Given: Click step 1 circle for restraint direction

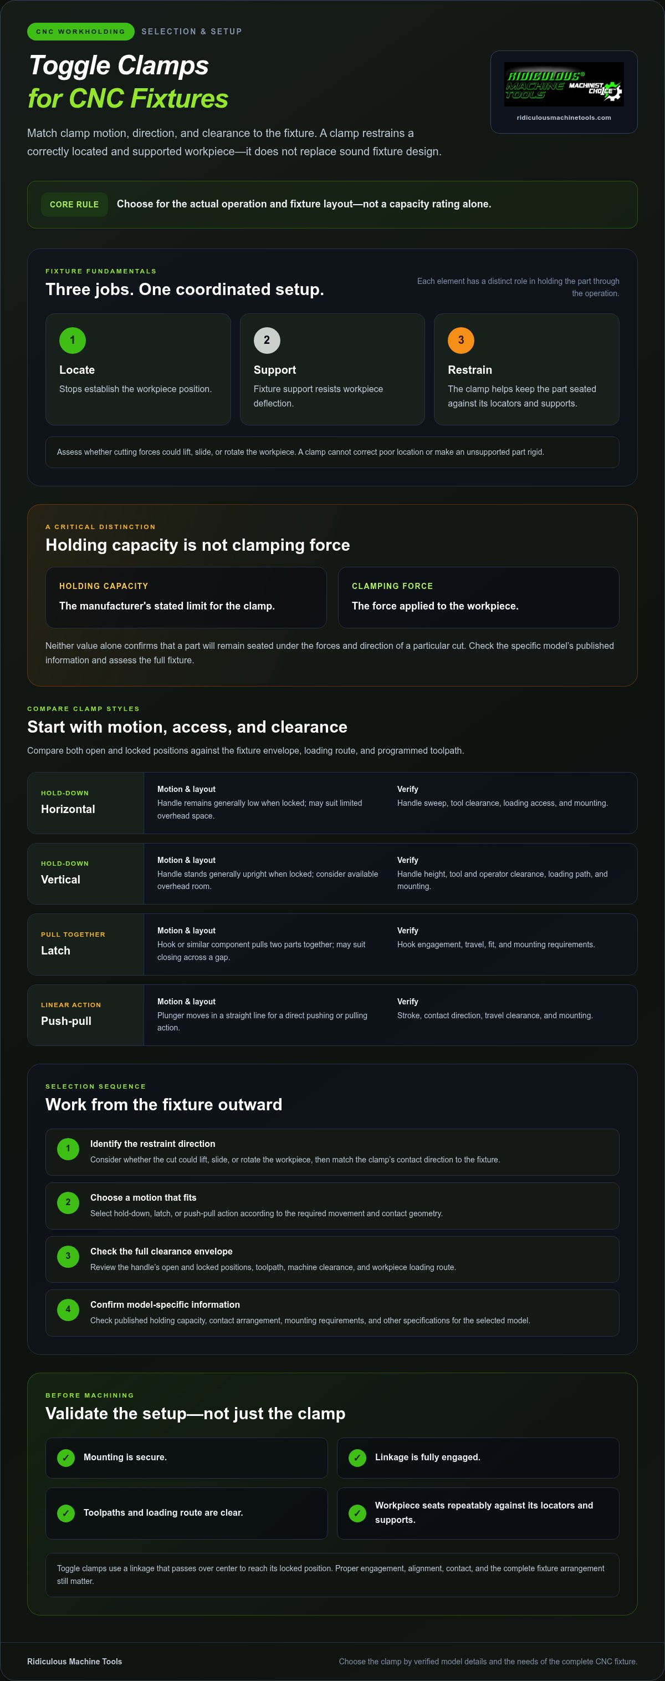Looking at the screenshot, I should coord(68,1149).
